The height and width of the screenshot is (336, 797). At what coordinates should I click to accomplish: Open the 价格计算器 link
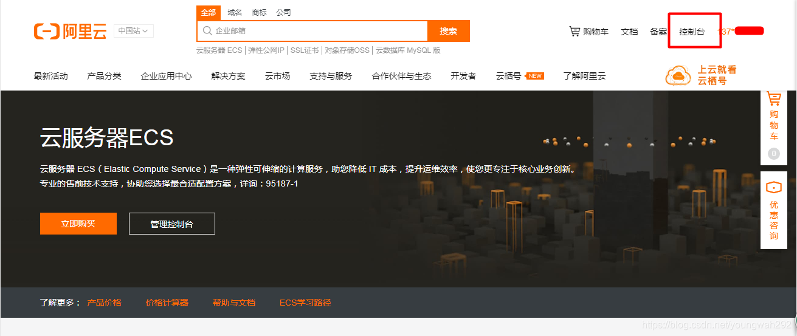(167, 303)
